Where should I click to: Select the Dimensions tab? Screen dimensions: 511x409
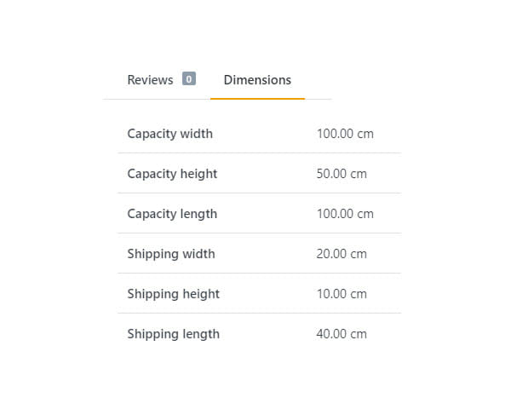257,80
